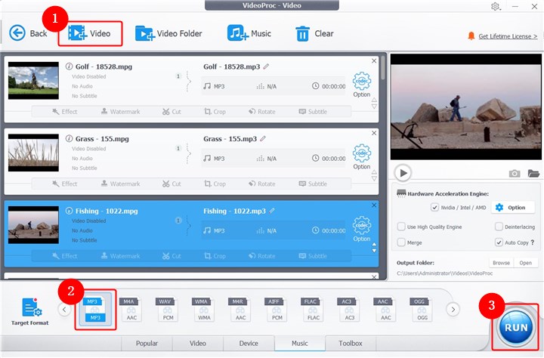The width and height of the screenshot is (544, 358).
Task: Switch to the Popular tab
Action: coord(147,344)
